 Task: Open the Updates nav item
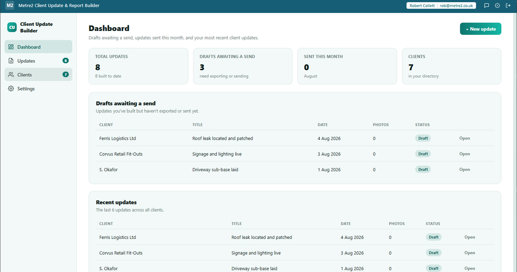tap(38, 61)
